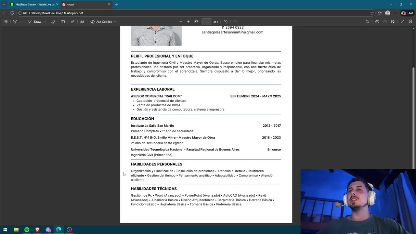Screen dimensions: 416x234
Task: Open the Windows Start menu
Action: point(5,230)
